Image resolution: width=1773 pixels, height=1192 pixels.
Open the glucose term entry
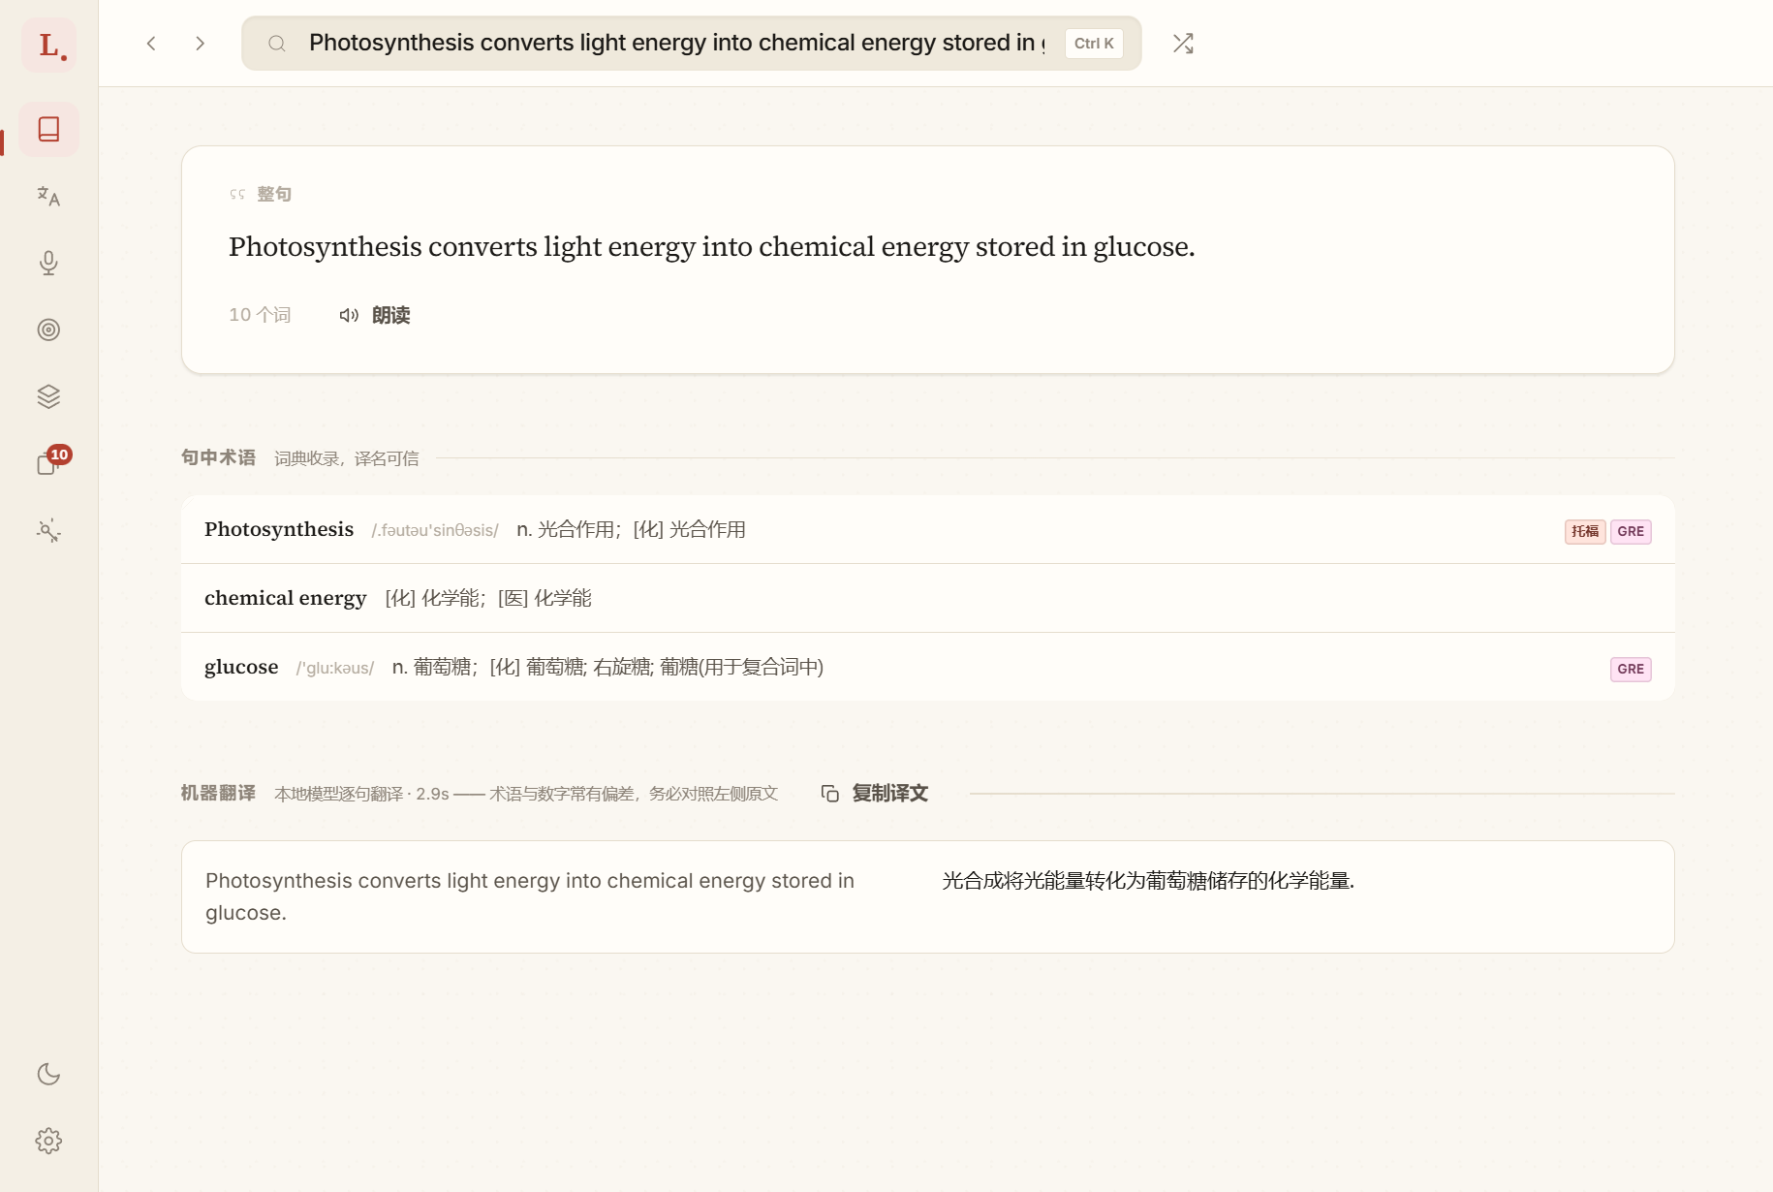pyautogui.click(x=928, y=667)
